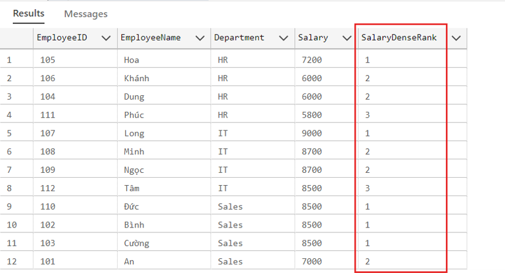Select the employee name Dung

coord(164,97)
